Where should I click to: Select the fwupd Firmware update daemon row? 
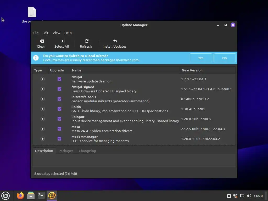[134, 79]
